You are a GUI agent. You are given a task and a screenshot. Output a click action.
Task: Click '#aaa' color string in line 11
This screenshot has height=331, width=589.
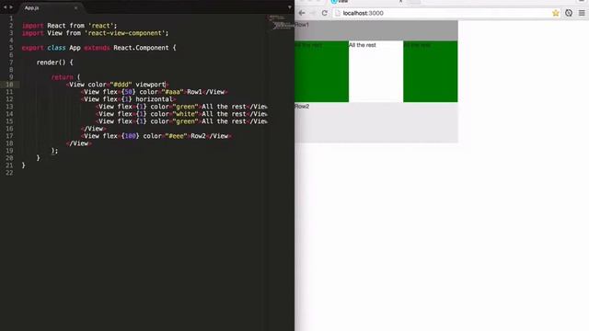coord(172,92)
